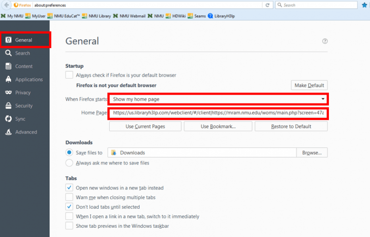This screenshot has height=237, width=370.
Task: Toggle Open new windows in a new tab instead
Action: (x=69, y=188)
